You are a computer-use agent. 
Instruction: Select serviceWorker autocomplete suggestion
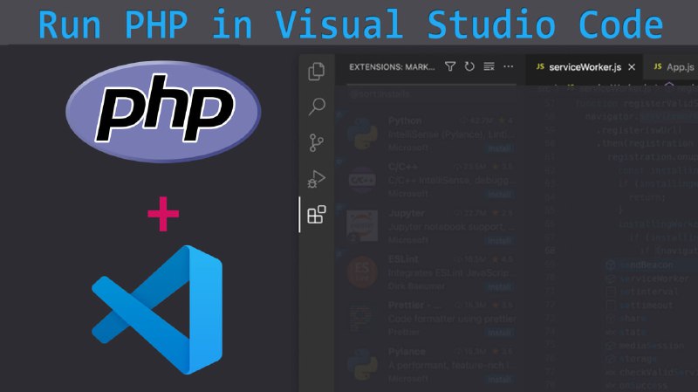651,279
